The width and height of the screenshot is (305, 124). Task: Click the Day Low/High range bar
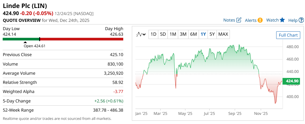63,39
